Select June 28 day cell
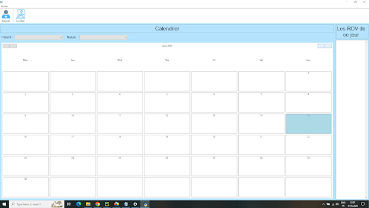The width and height of the screenshot is (369, 208). click(261, 166)
